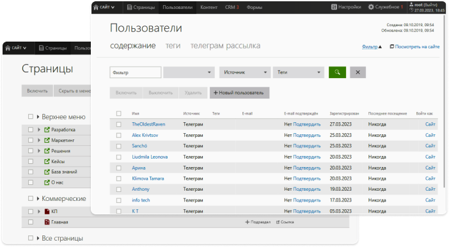Screen dimensions: 449x247
Task: Tick the Верхнее меню checkbox
Action: click(x=31, y=116)
